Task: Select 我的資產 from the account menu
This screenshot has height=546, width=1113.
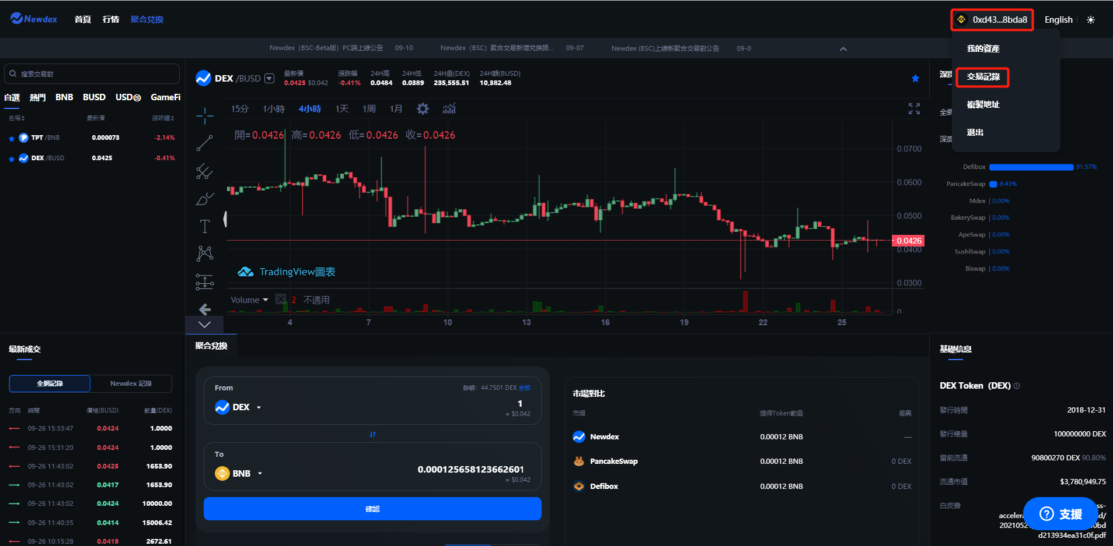Action: coord(983,48)
